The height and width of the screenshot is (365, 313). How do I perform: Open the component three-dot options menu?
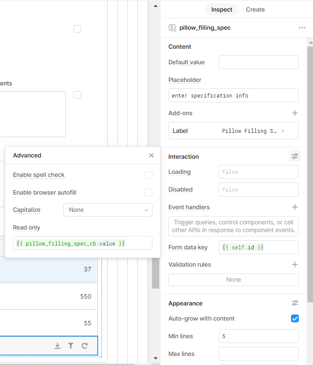click(x=302, y=28)
